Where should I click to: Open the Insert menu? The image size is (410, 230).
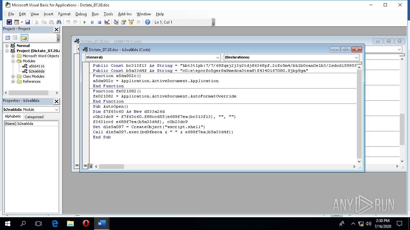pos(49,14)
